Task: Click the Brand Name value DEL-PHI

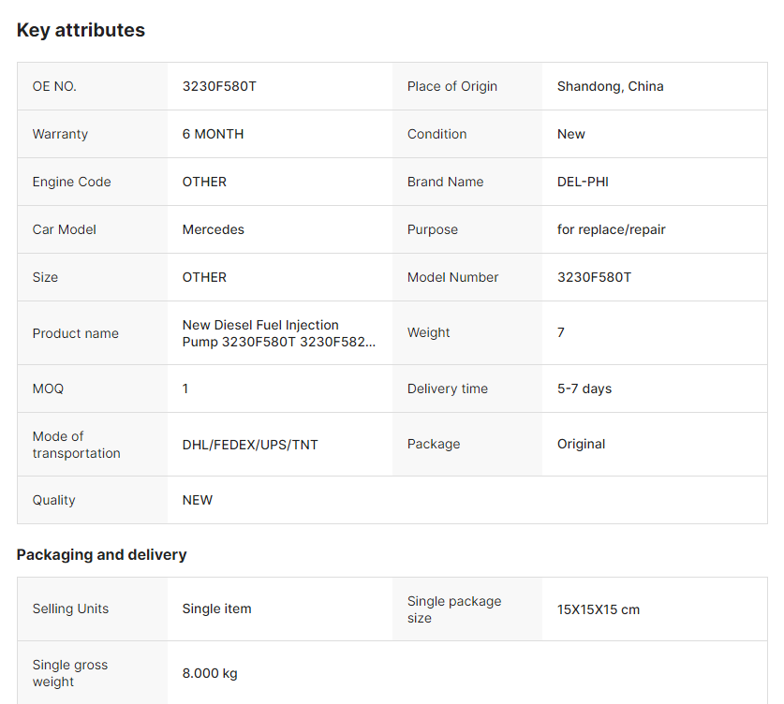Action: (583, 182)
